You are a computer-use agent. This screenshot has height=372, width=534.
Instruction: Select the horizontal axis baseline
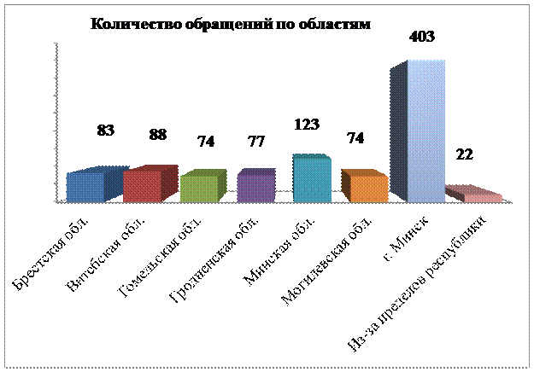point(282,203)
